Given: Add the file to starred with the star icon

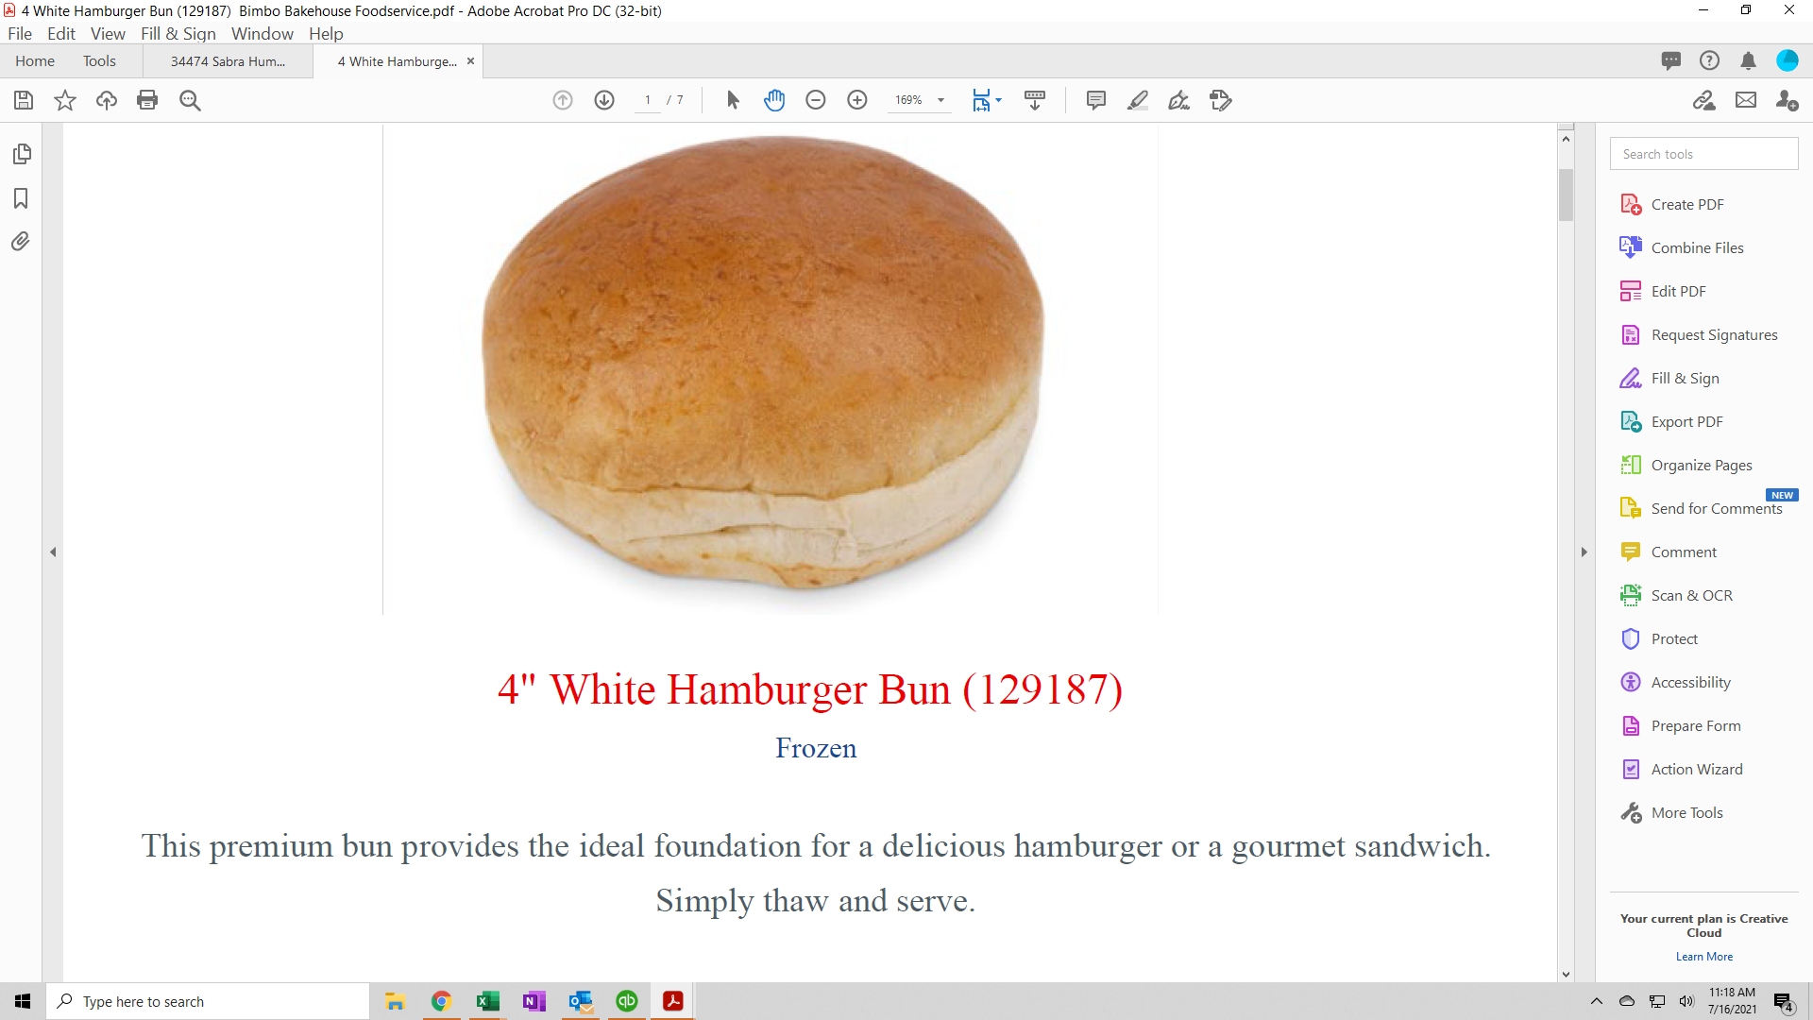Looking at the screenshot, I should [65, 100].
